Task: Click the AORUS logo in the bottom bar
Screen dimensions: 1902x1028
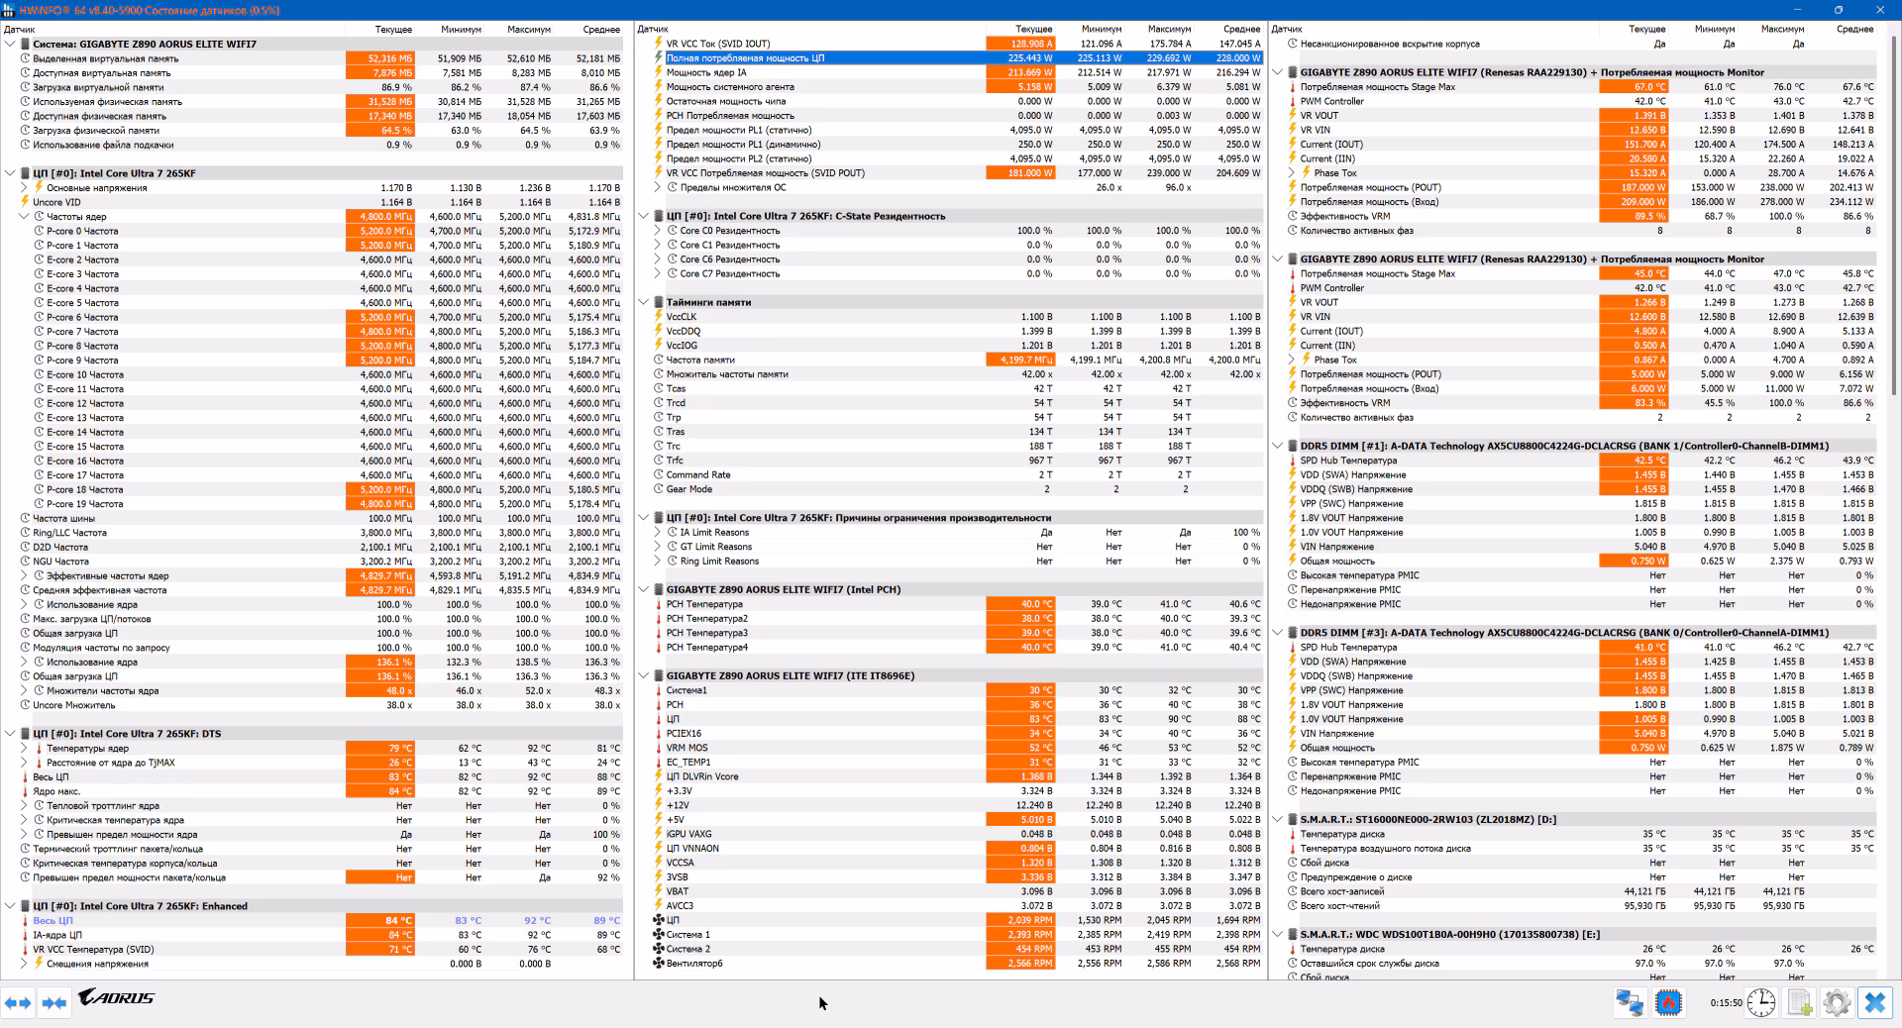Action: [116, 997]
